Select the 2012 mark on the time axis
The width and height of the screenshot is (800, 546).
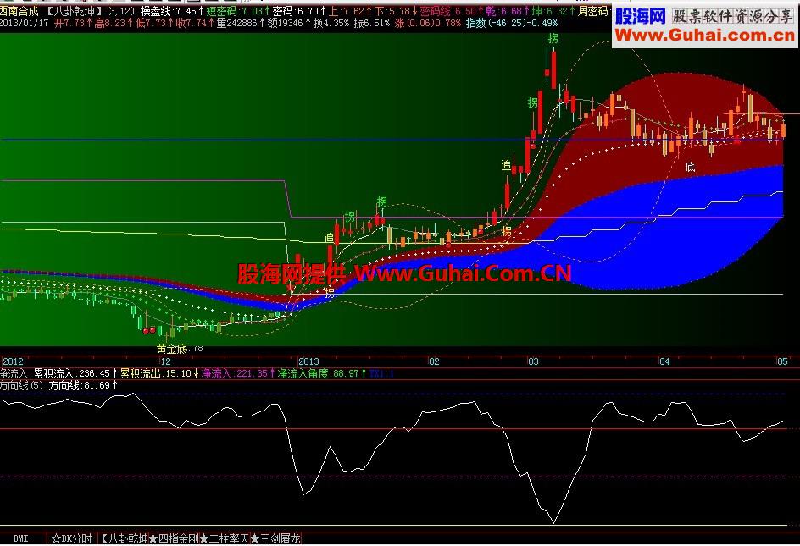click(x=13, y=361)
